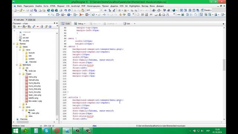Open Skype from the taskbar
Viewport: 238px width, 134px height.
point(46,131)
